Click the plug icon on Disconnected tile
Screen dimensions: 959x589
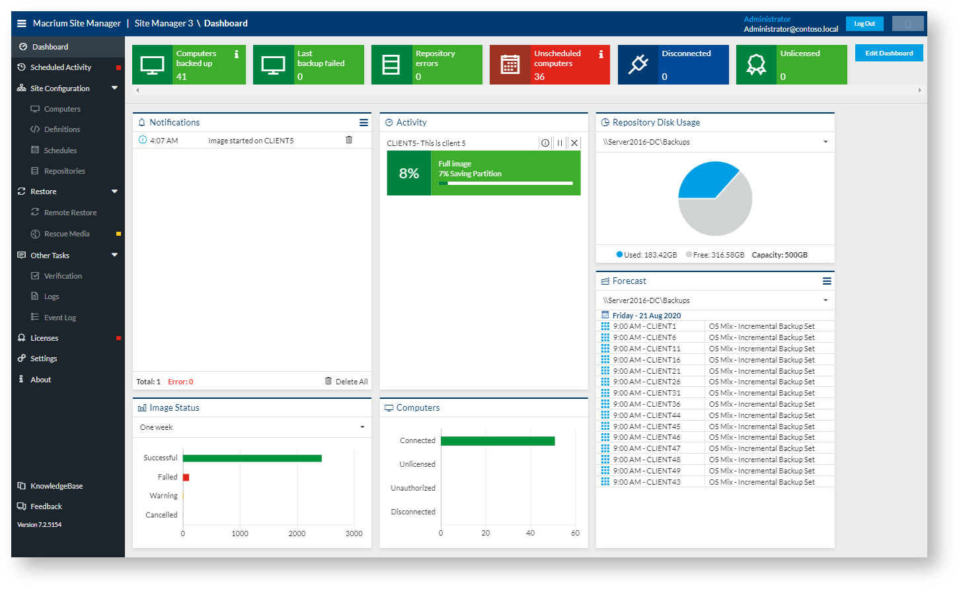(x=638, y=64)
